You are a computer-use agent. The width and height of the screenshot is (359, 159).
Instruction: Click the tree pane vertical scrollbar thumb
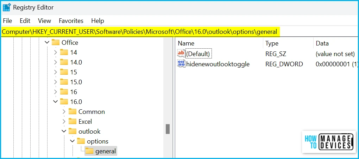[168, 129]
